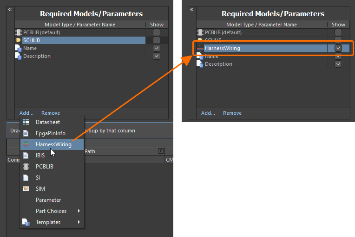Collapse left Required Models panel via chevrons
Viewport: 355px width, 237px height.
[x=10, y=9]
